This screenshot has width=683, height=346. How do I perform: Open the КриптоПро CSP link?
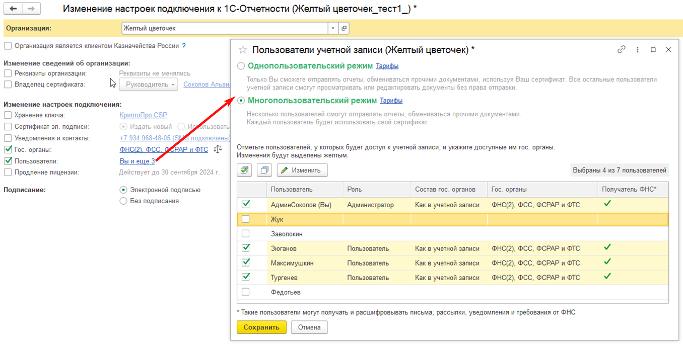click(143, 115)
